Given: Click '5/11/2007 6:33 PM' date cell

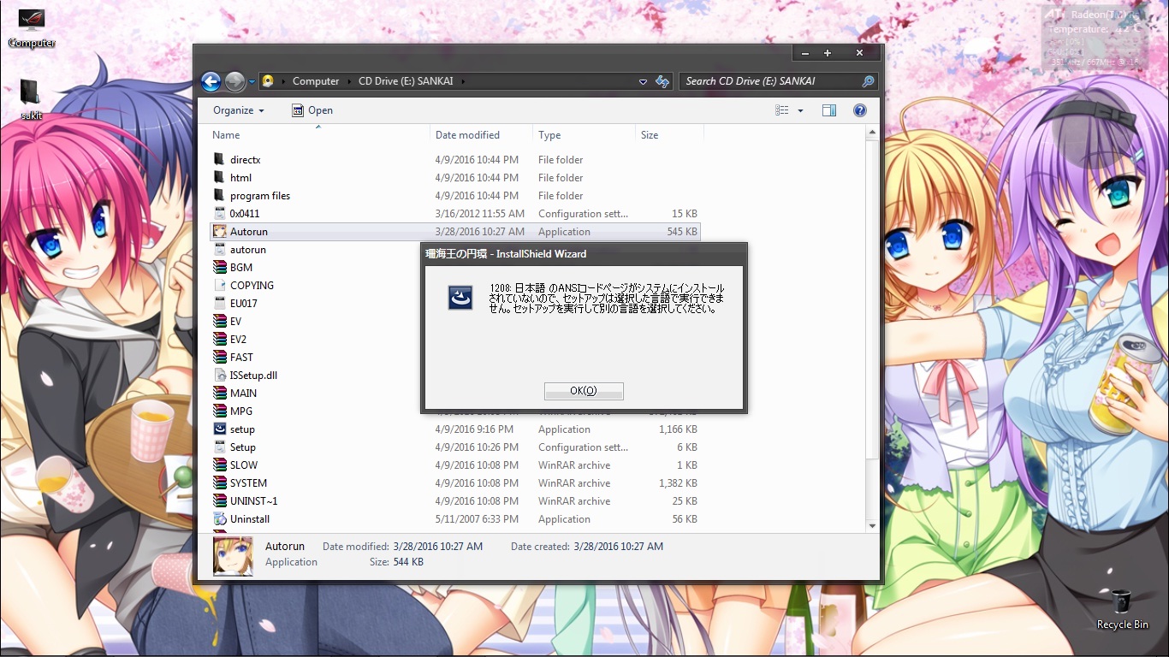Looking at the screenshot, I should point(477,519).
